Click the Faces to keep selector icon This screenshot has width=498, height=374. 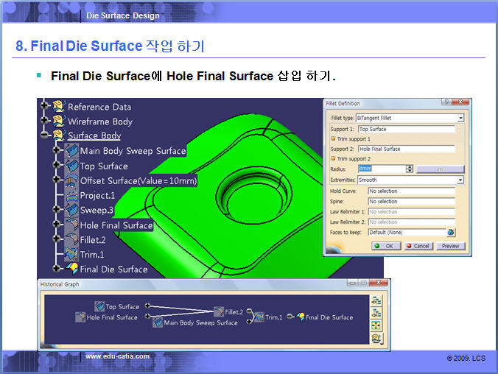451,232
